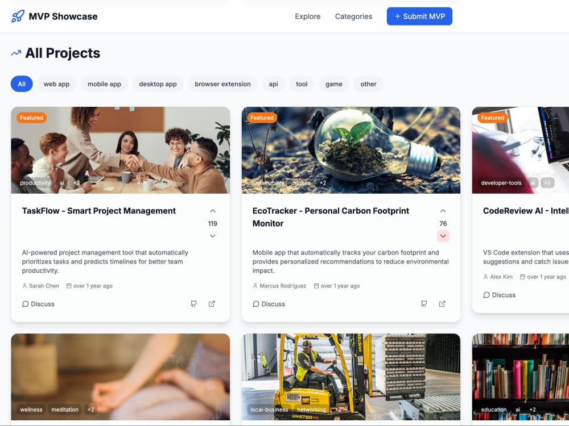Click the Featured badge on CodeReview AI
This screenshot has width=569, height=426.
492,118
